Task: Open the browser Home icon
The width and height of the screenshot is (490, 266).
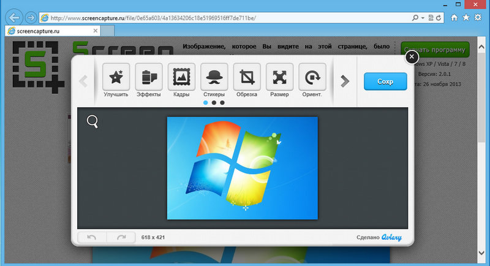Action: point(454,18)
